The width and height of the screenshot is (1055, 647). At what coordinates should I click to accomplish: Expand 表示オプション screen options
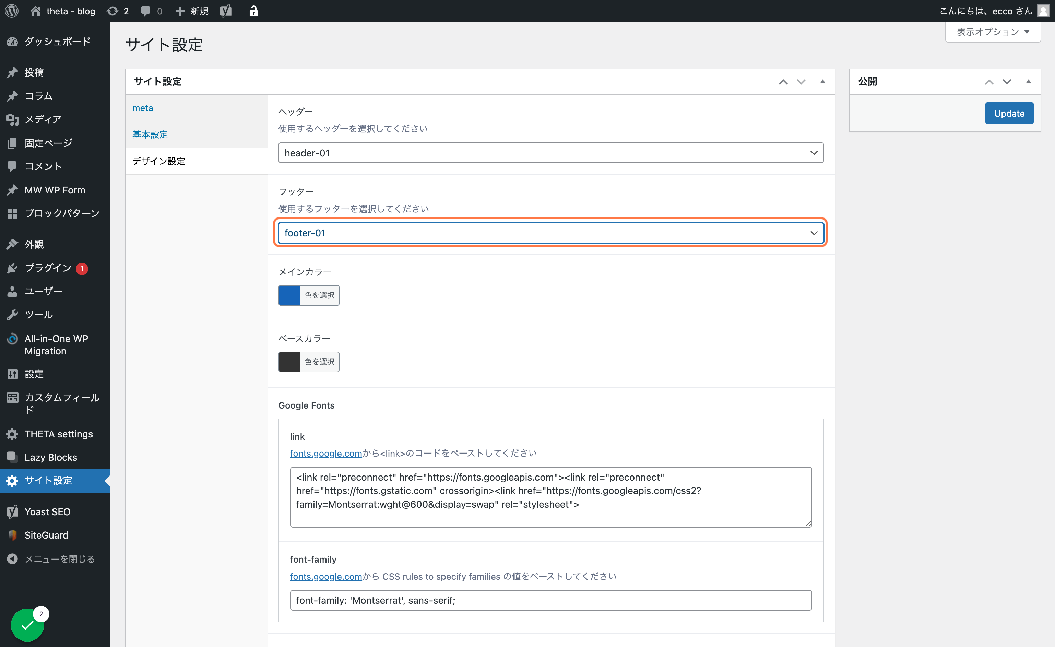coord(993,32)
